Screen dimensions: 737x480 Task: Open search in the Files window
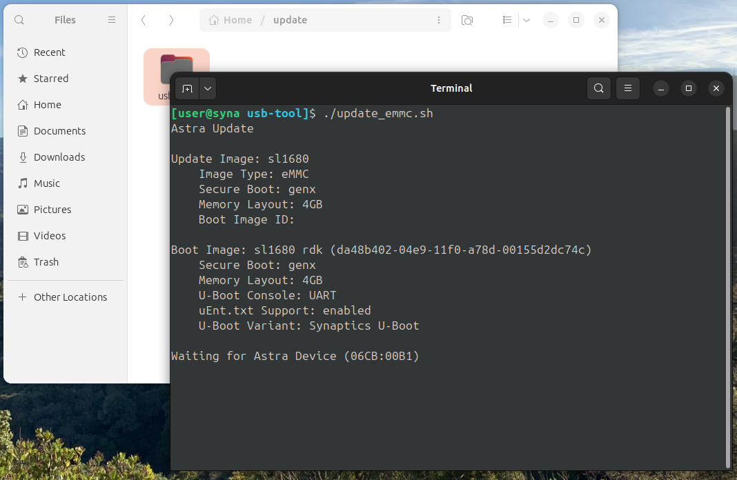tap(19, 19)
